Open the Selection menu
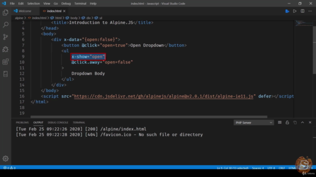This screenshot has width=316, height=177. 34,3
